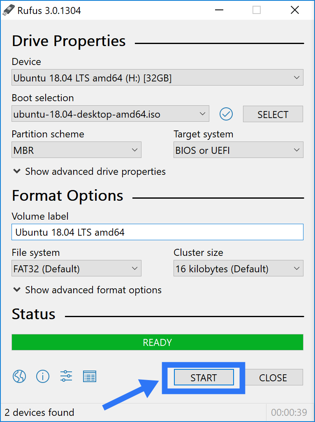Click the green READY progress bar

point(157,342)
